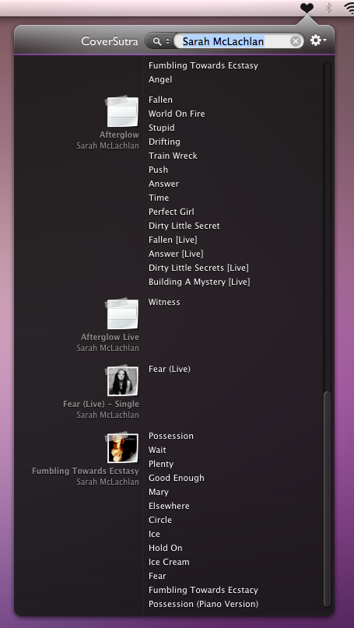Screen dimensions: 354x628
Task: Play the song Plenty
Action: 161,464
